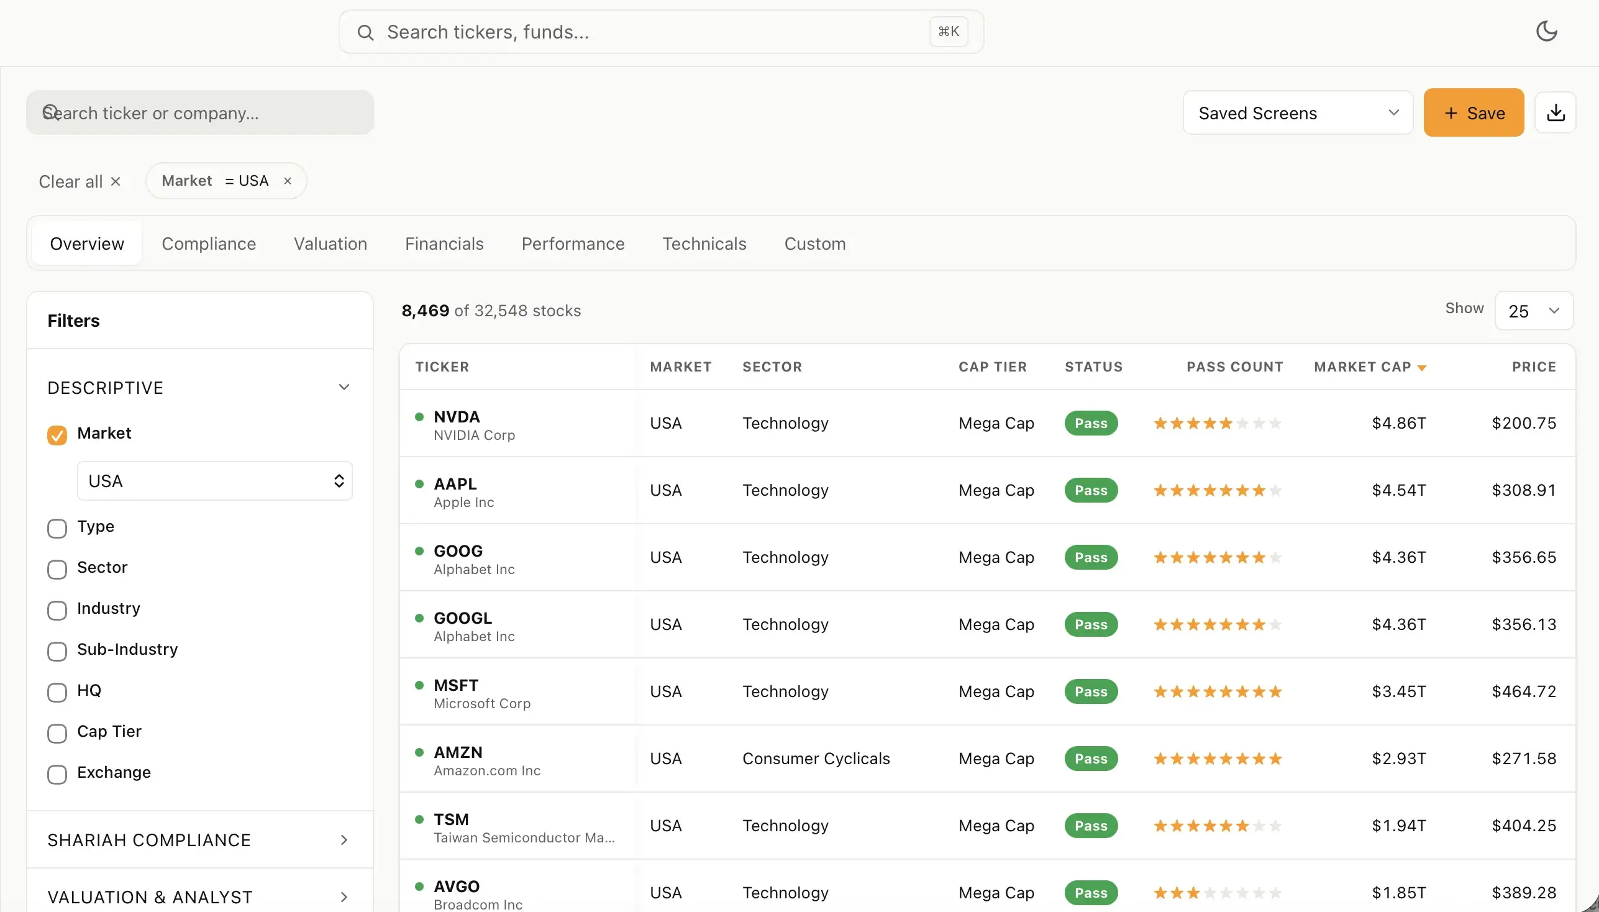Open the AVGO ticker link

coord(457,887)
